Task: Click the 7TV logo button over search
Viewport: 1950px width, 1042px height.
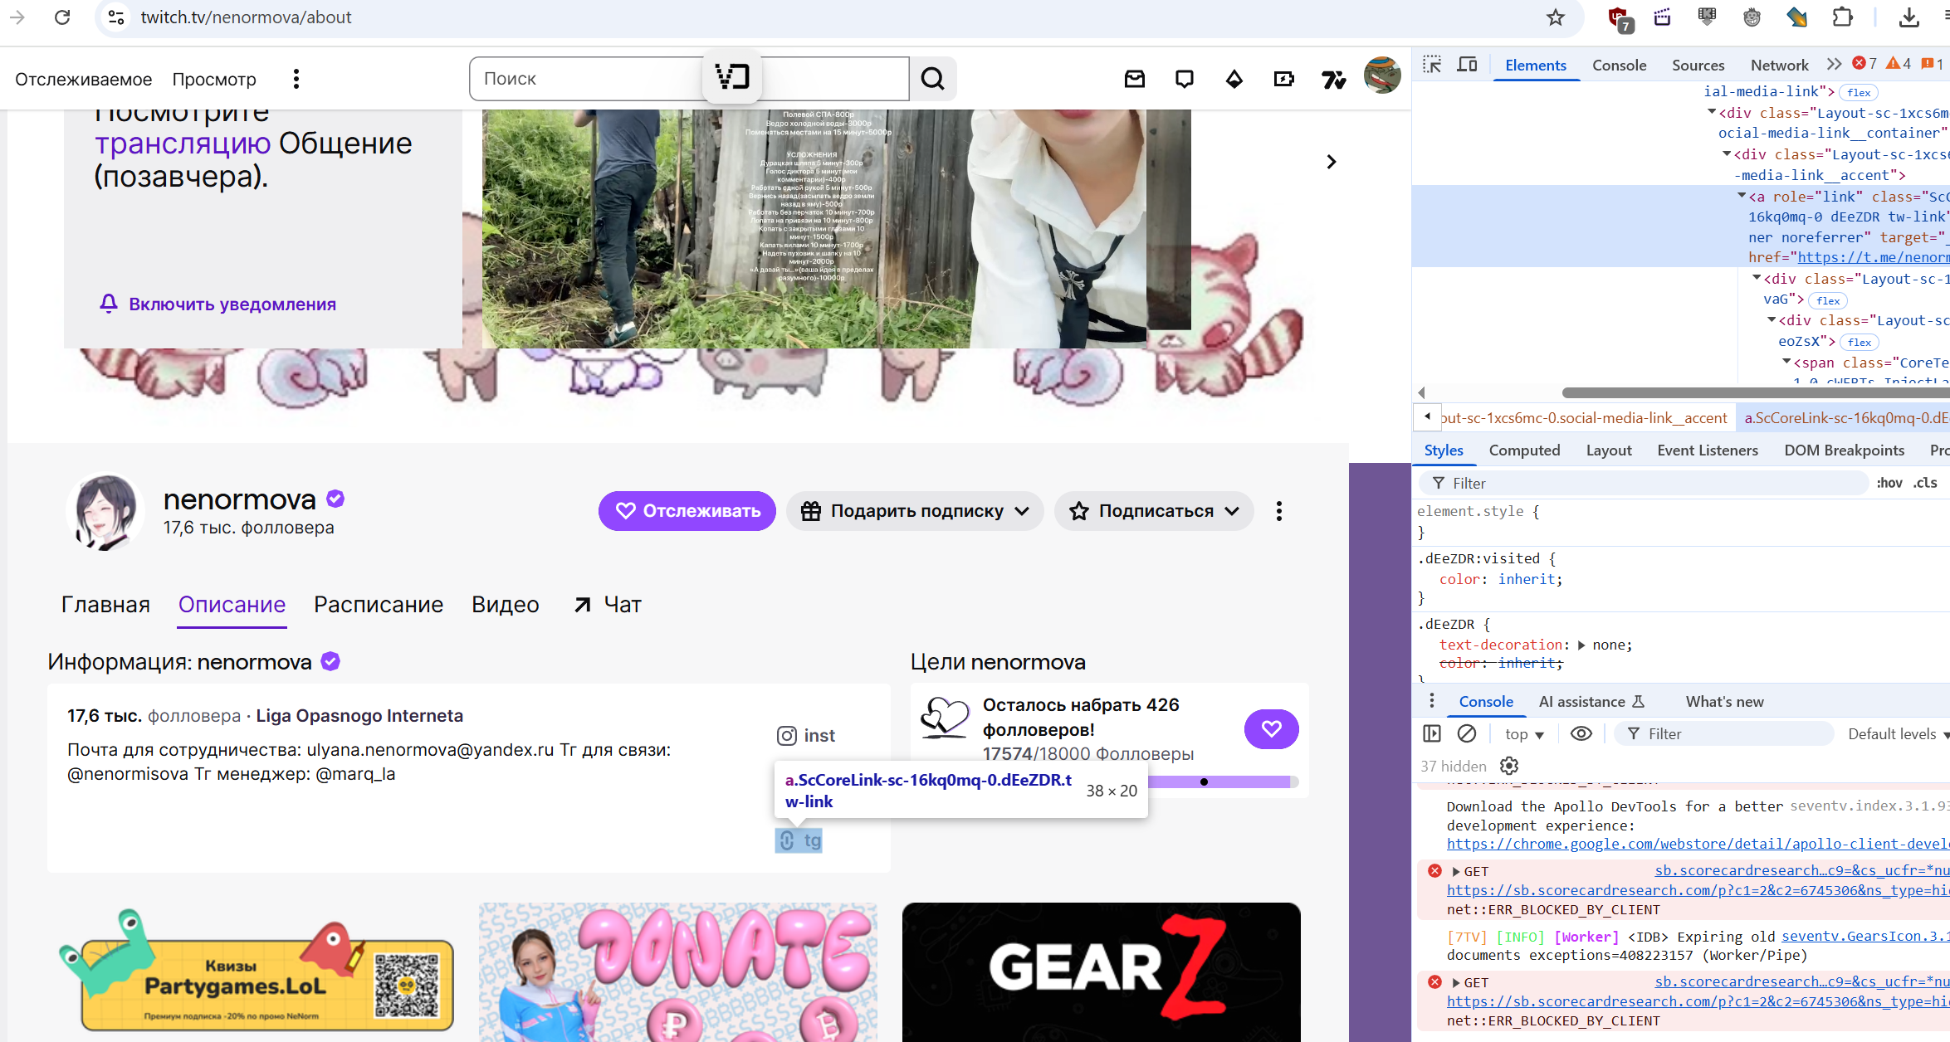Action: [x=732, y=78]
